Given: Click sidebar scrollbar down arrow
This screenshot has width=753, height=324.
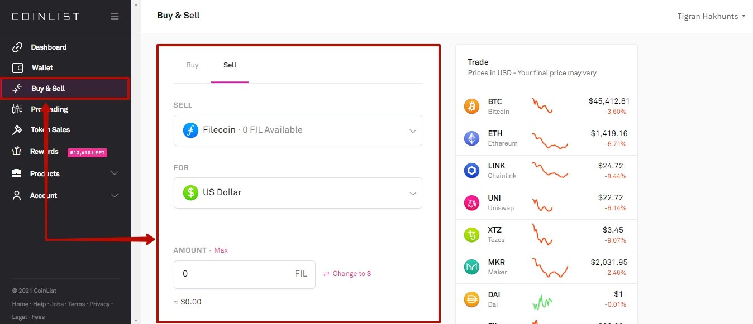Looking at the screenshot, I should [x=136, y=321].
